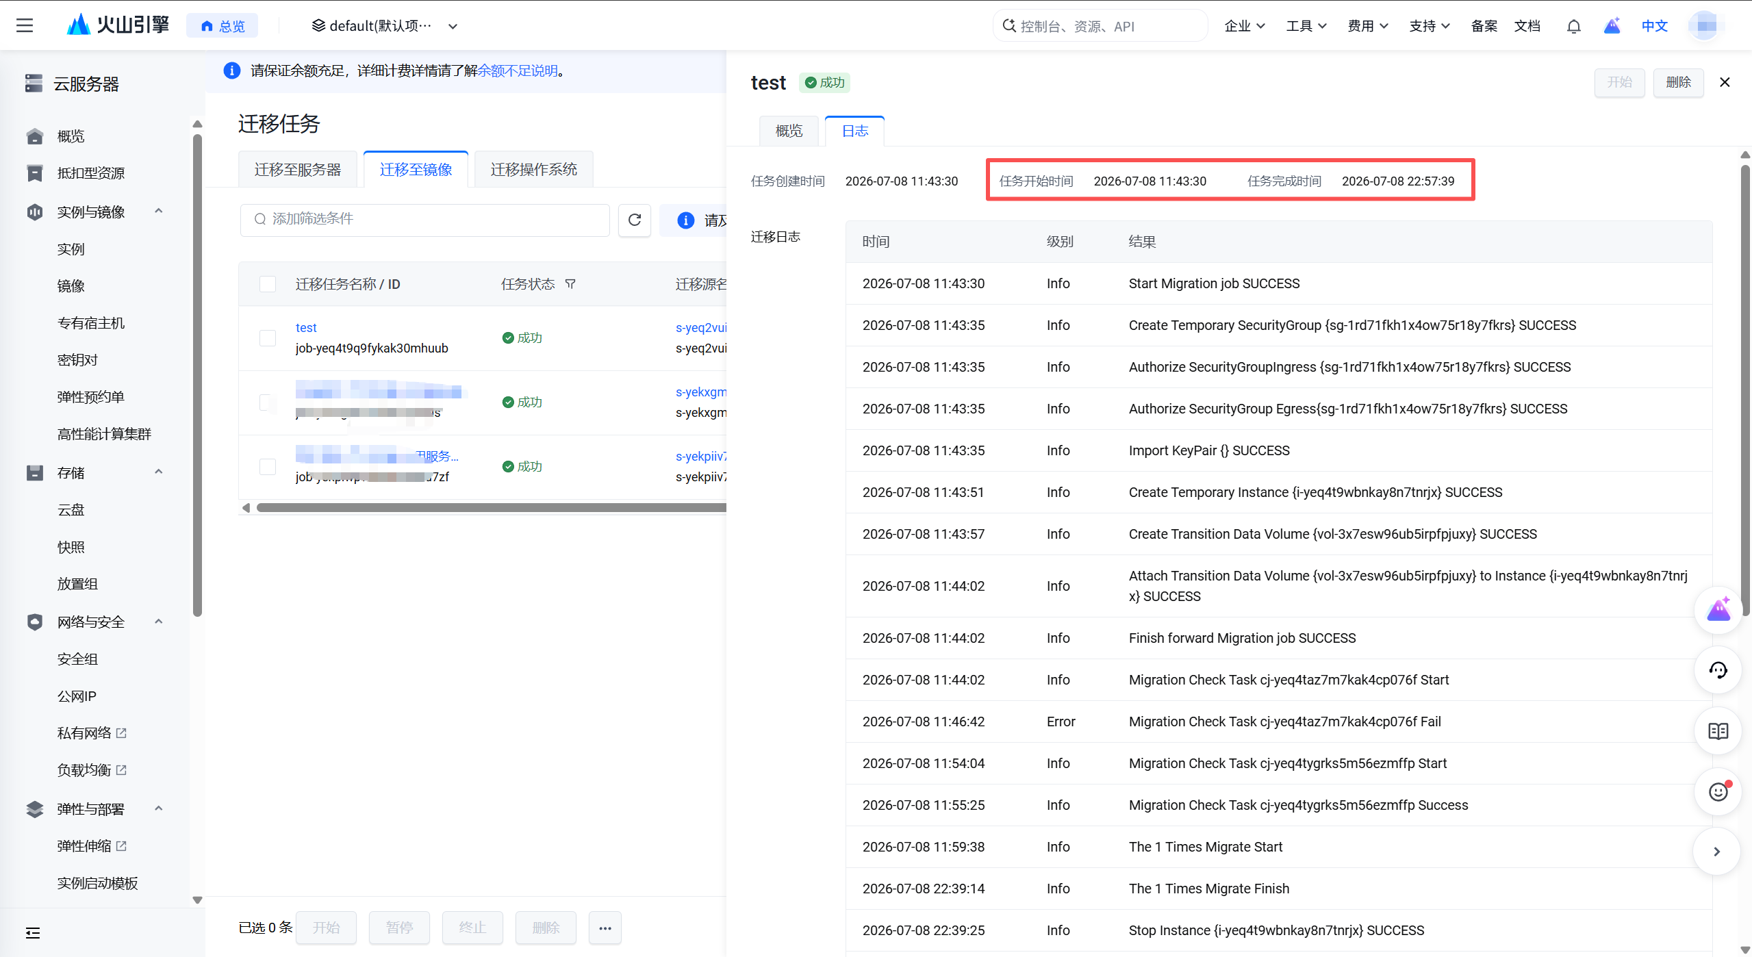Open the 费用 dropdown menu

coord(1367,26)
